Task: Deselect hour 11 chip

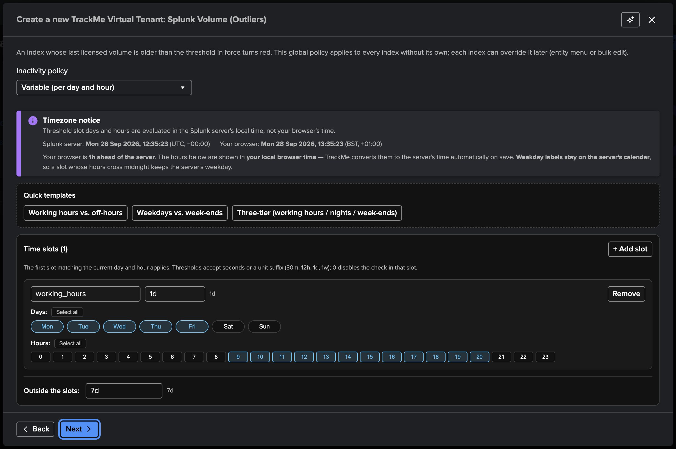Action: pyautogui.click(x=282, y=357)
